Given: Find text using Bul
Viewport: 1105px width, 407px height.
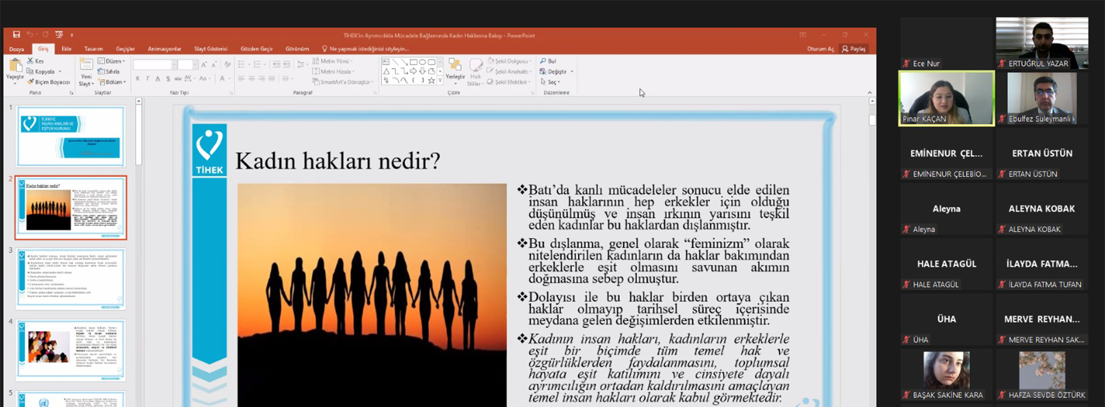Looking at the screenshot, I should click(548, 61).
